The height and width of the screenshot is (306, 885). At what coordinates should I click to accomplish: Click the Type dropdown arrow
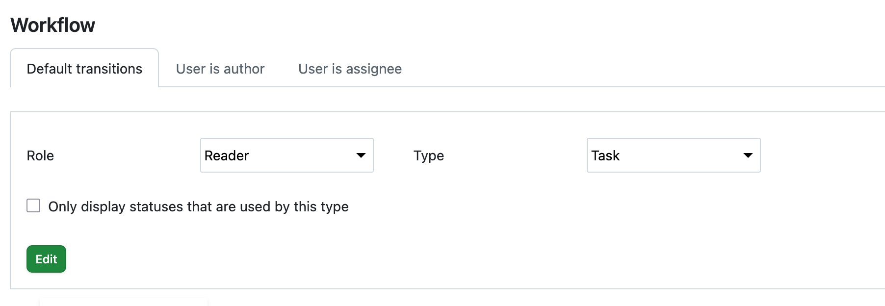pos(748,155)
